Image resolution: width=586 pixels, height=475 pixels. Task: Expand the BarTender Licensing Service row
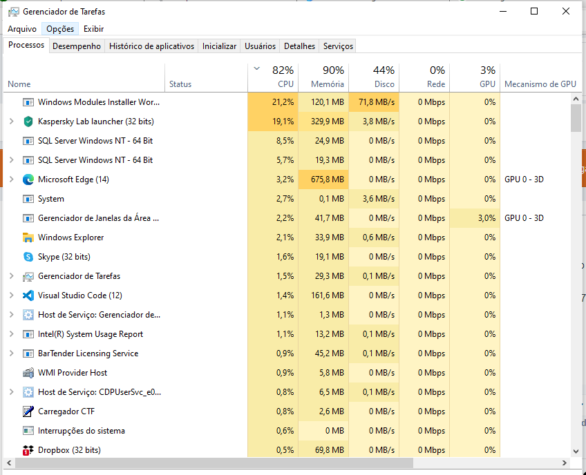(12, 353)
